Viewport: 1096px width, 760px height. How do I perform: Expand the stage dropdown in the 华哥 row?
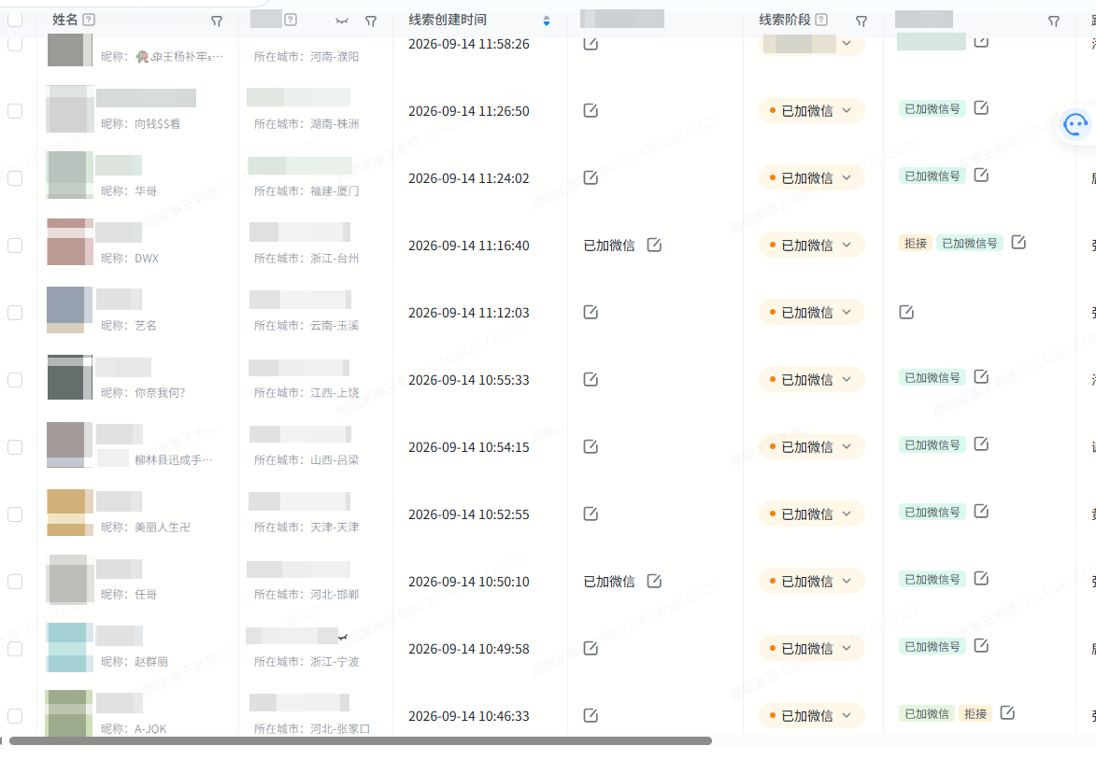pyautogui.click(x=812, y=177)
